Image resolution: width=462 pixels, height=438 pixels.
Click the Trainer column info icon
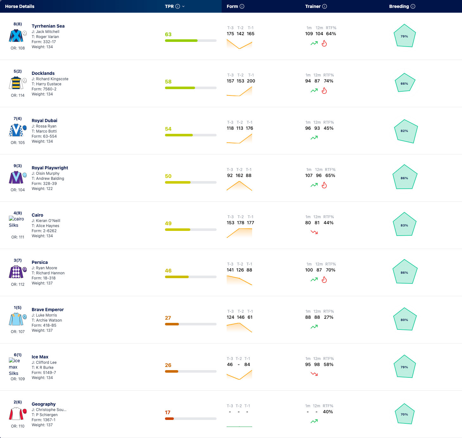tap(325, 6)
